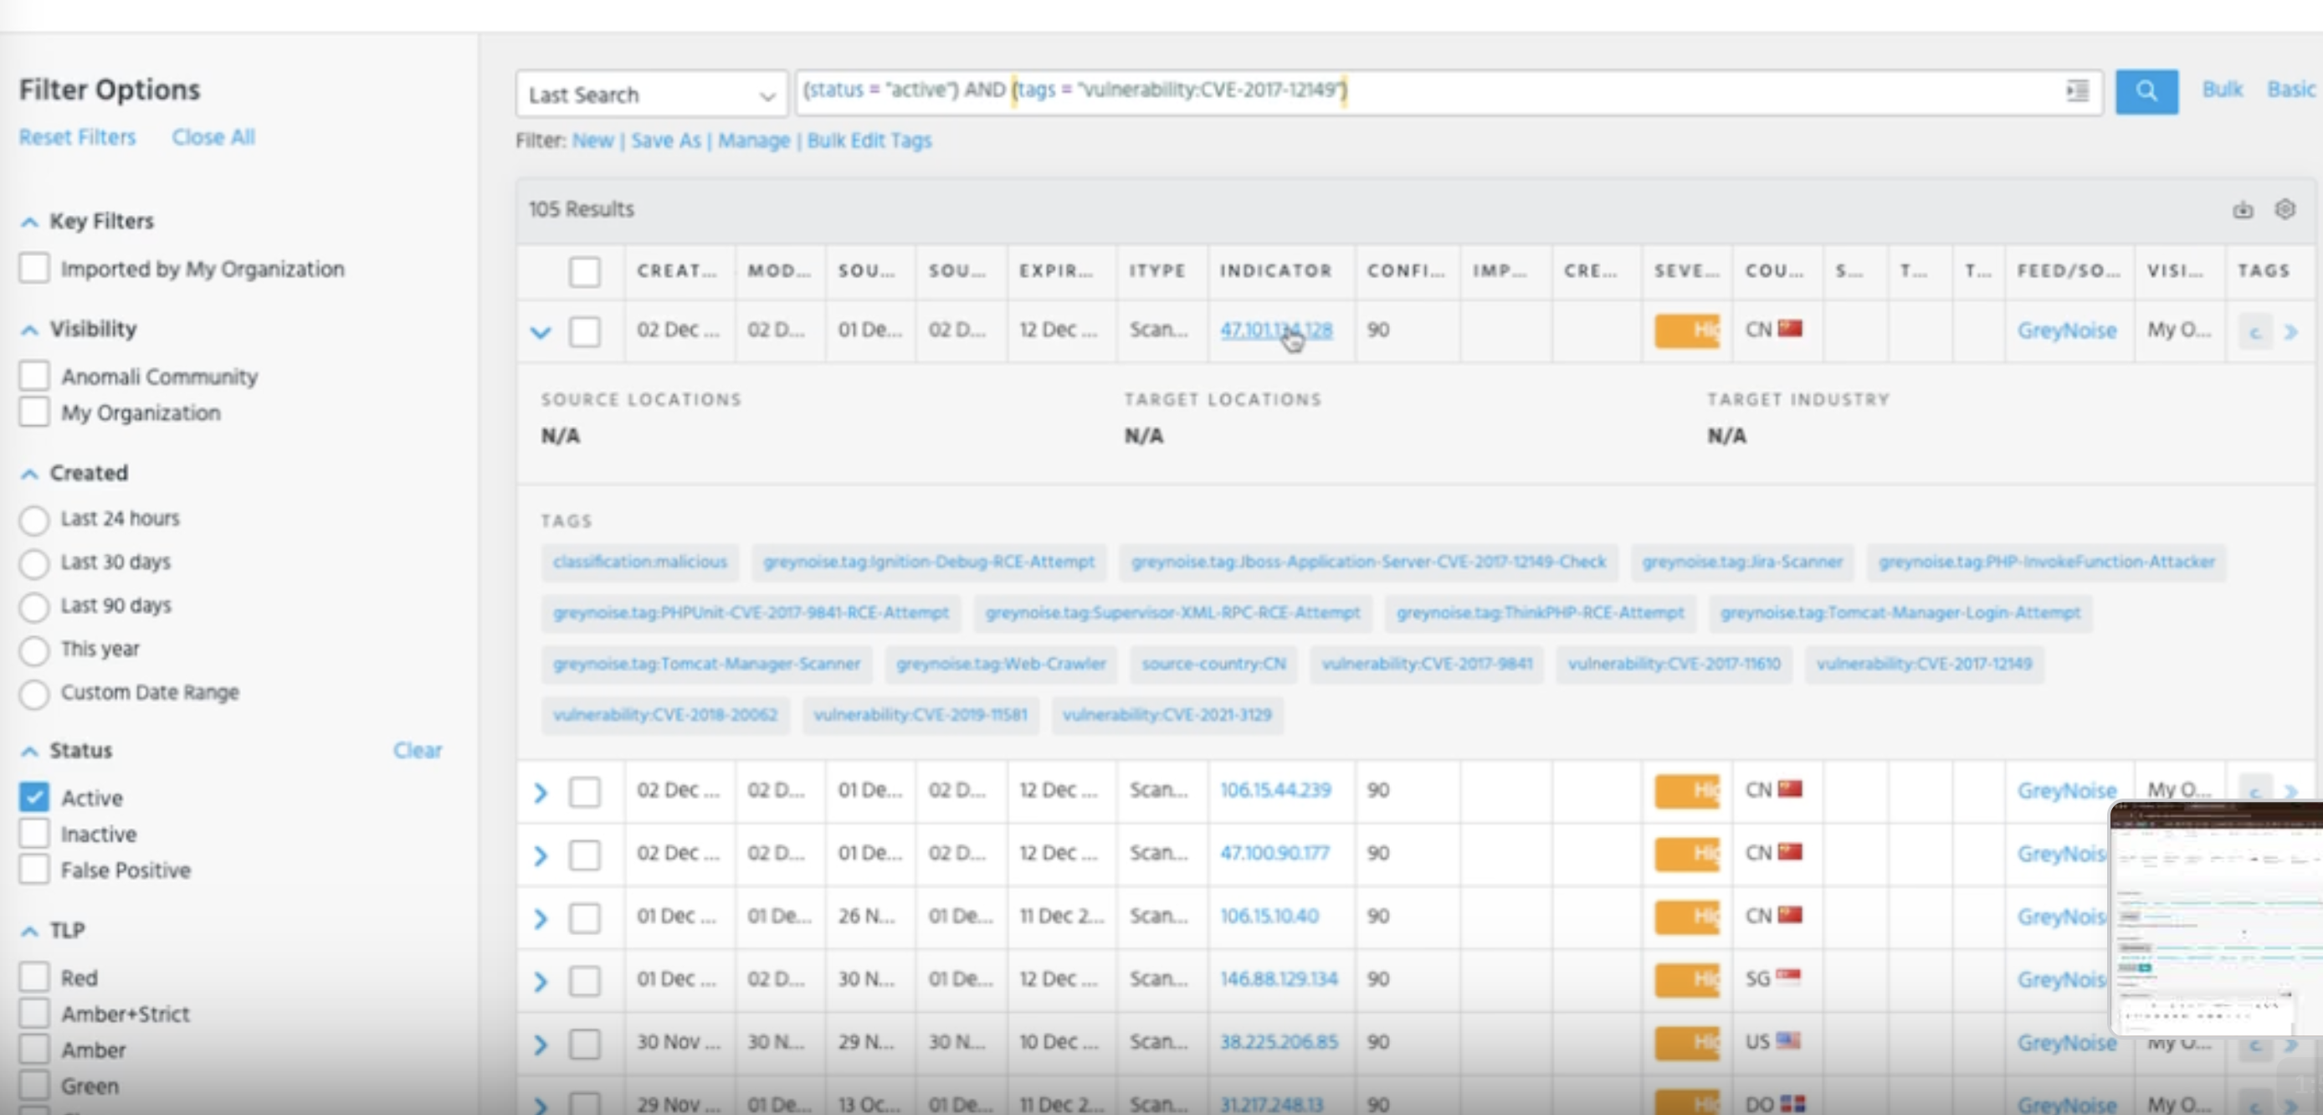2323x1115 pixels.
Task: Click the US flag icon in the 38.225.206.85 row
Action: [x=1788, y=1040]
